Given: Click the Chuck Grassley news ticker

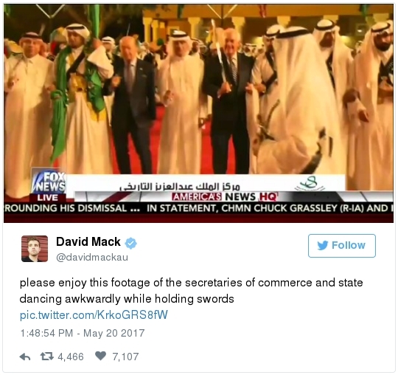Looking at the screenshot, I should point(198,208).
